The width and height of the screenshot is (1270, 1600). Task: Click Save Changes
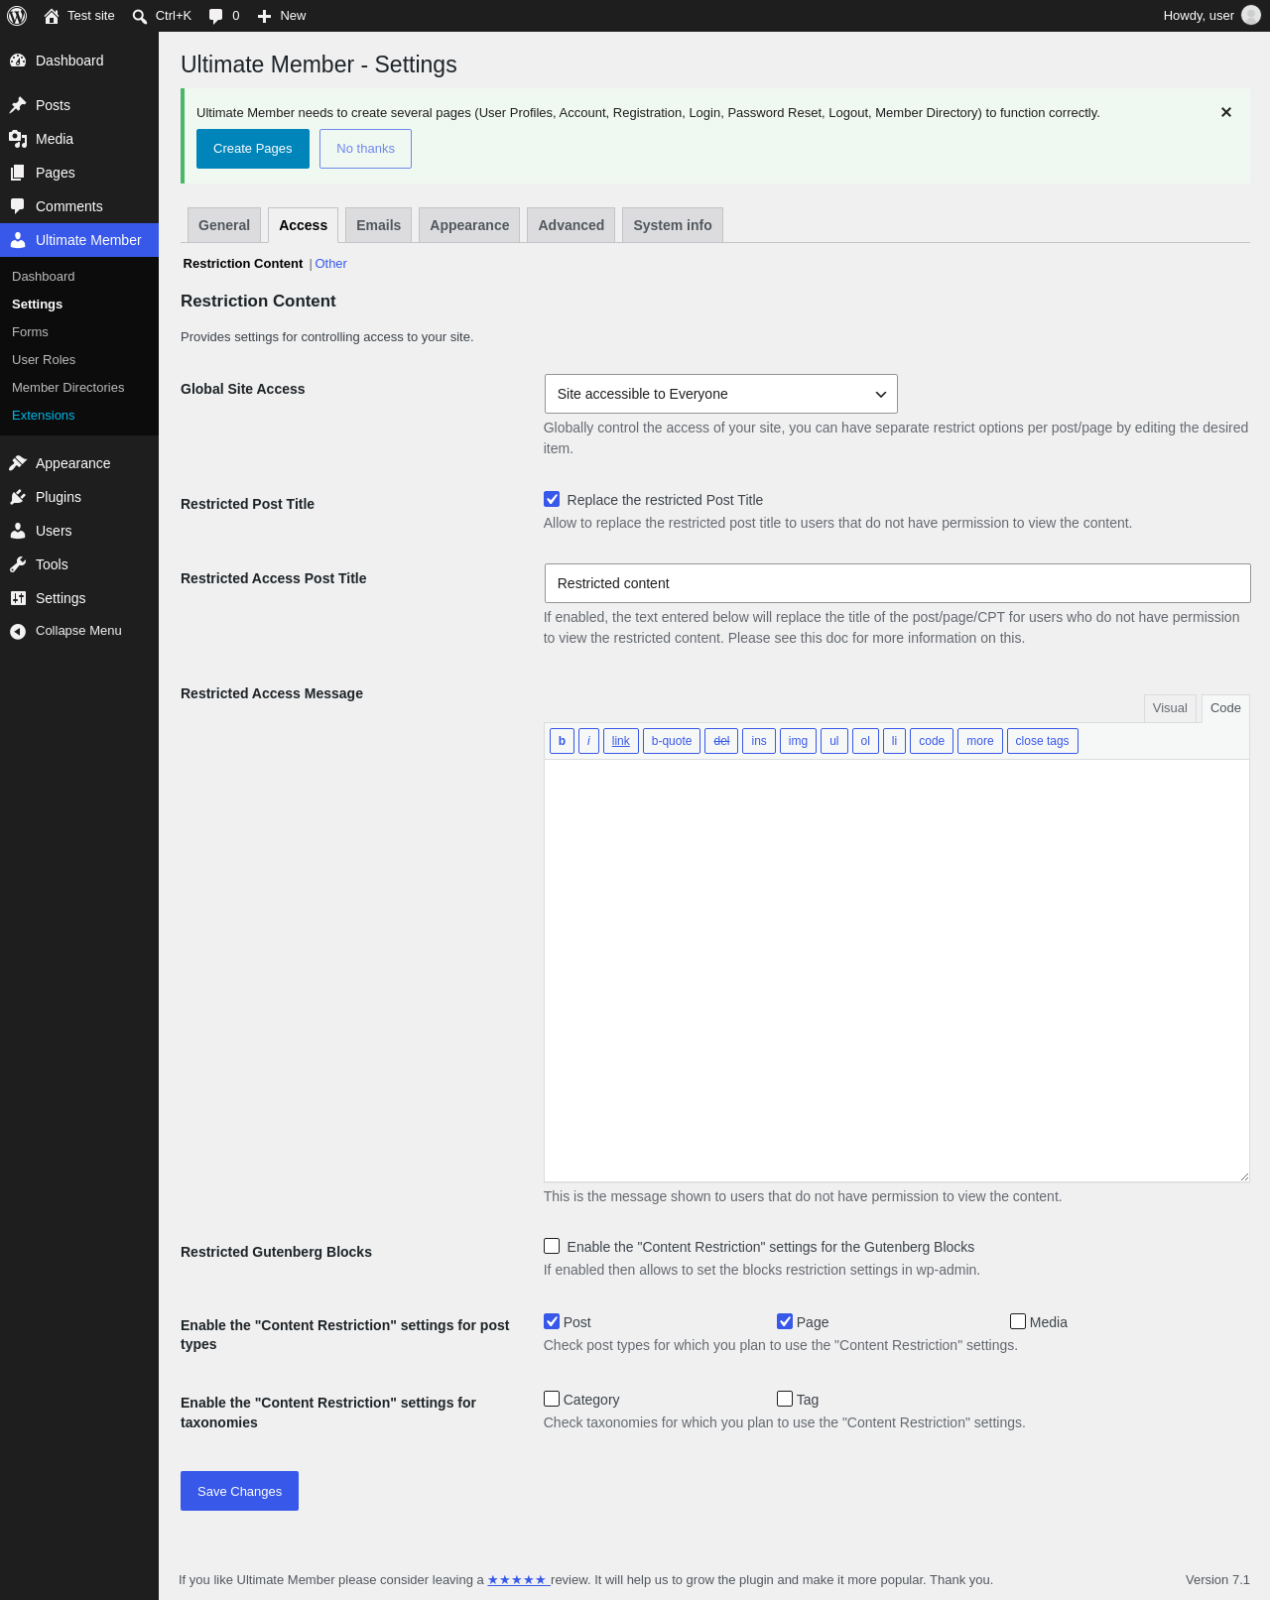tap(239, 1491)
